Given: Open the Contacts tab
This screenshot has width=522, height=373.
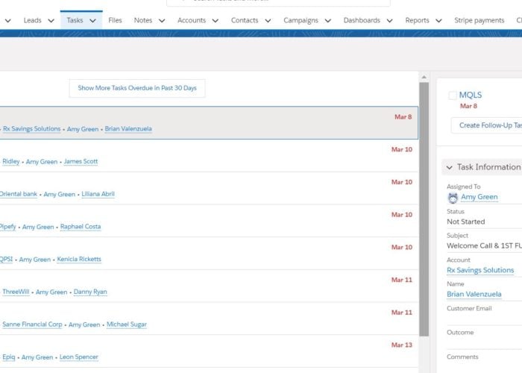Looking at the screenshot, I should 245,20.
